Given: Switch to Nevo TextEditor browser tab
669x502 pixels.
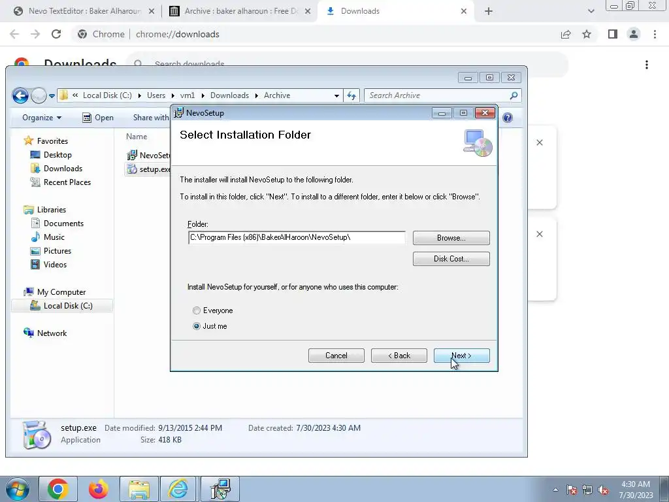Looking at the screenshot, I should (84, 11).
